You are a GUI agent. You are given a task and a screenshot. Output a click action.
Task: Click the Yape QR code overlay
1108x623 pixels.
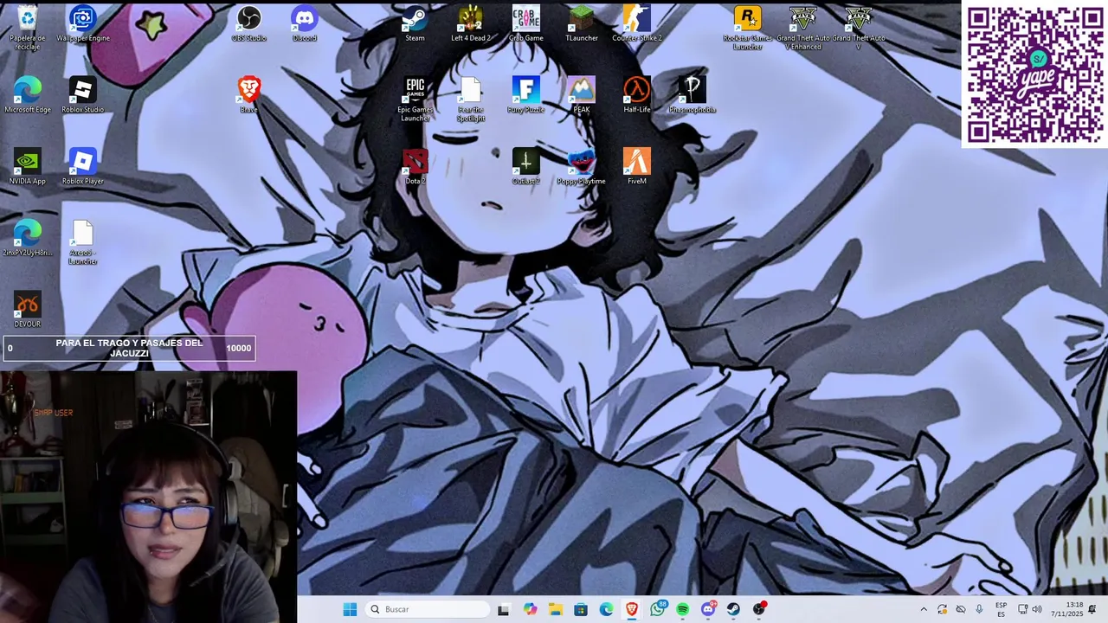click(x=1034, y=74)
